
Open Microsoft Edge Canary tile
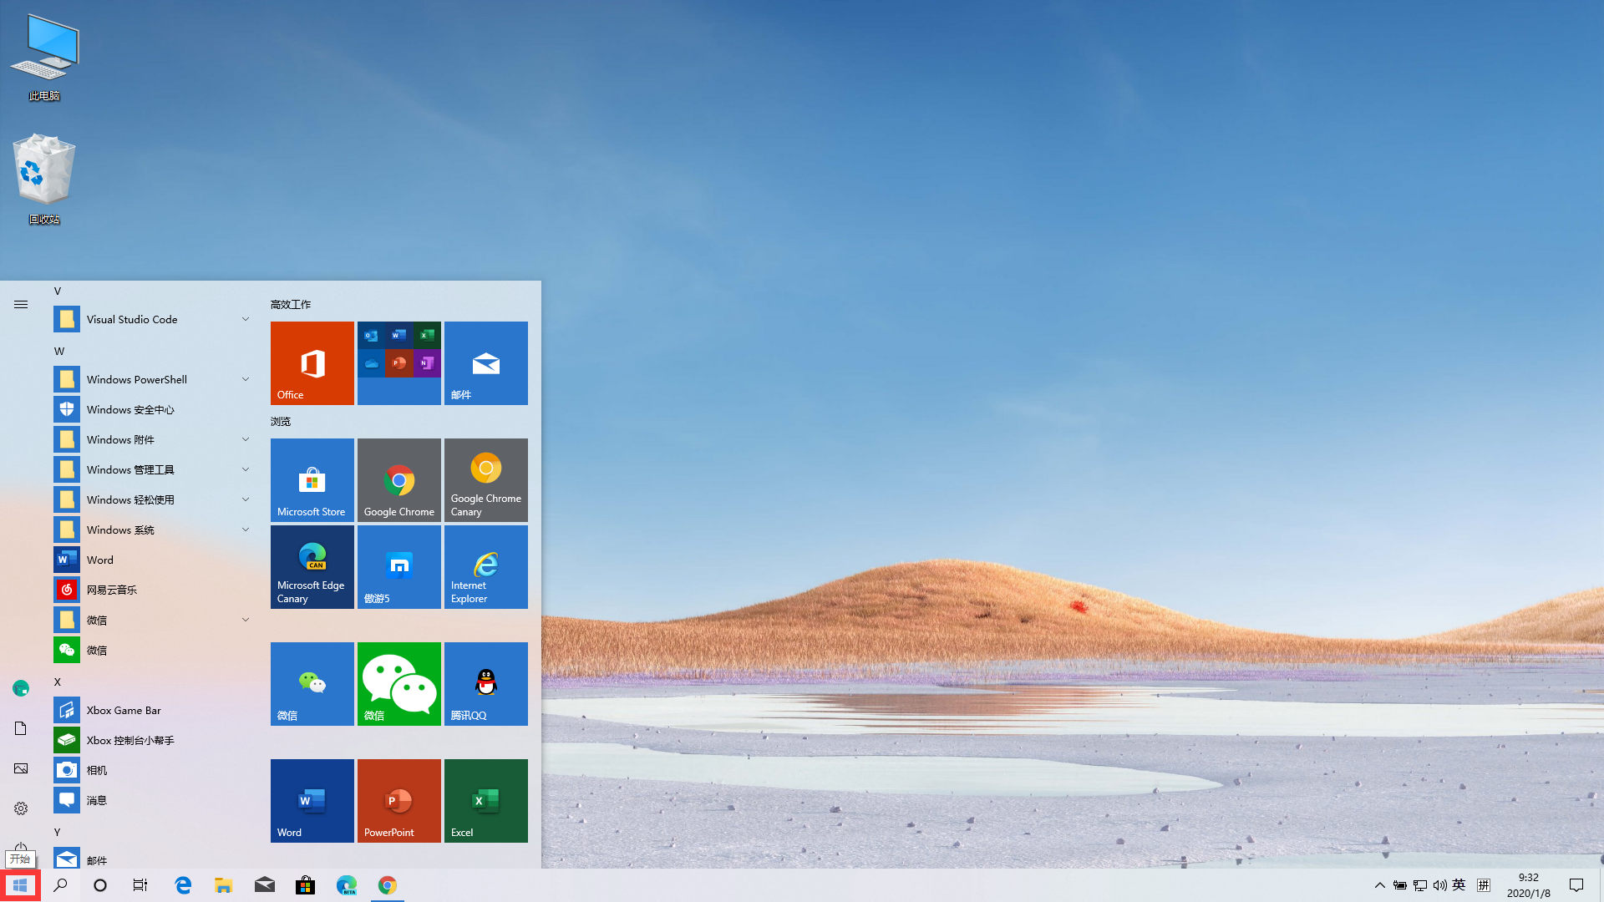point(312,567)
